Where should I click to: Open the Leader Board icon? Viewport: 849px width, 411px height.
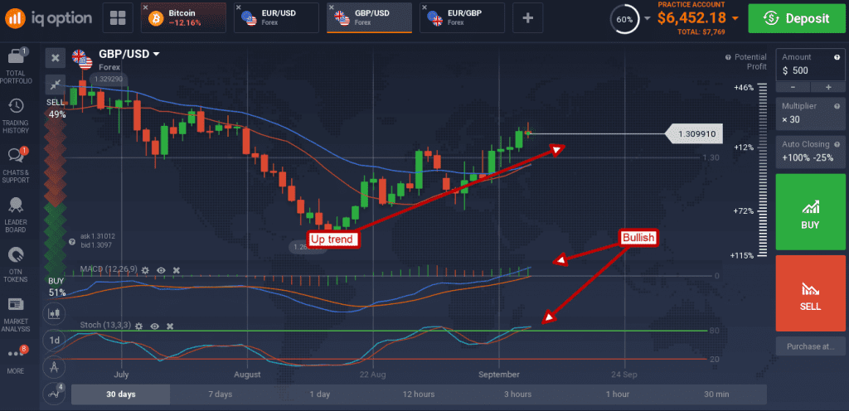[17, 205]
